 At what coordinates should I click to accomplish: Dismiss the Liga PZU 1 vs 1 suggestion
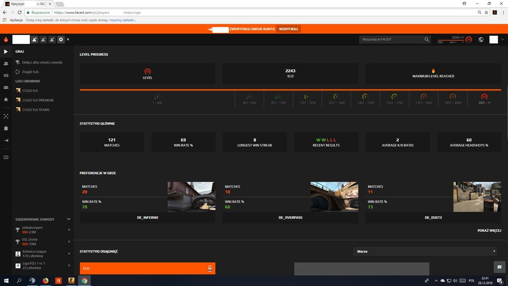[x=69, y=266]
